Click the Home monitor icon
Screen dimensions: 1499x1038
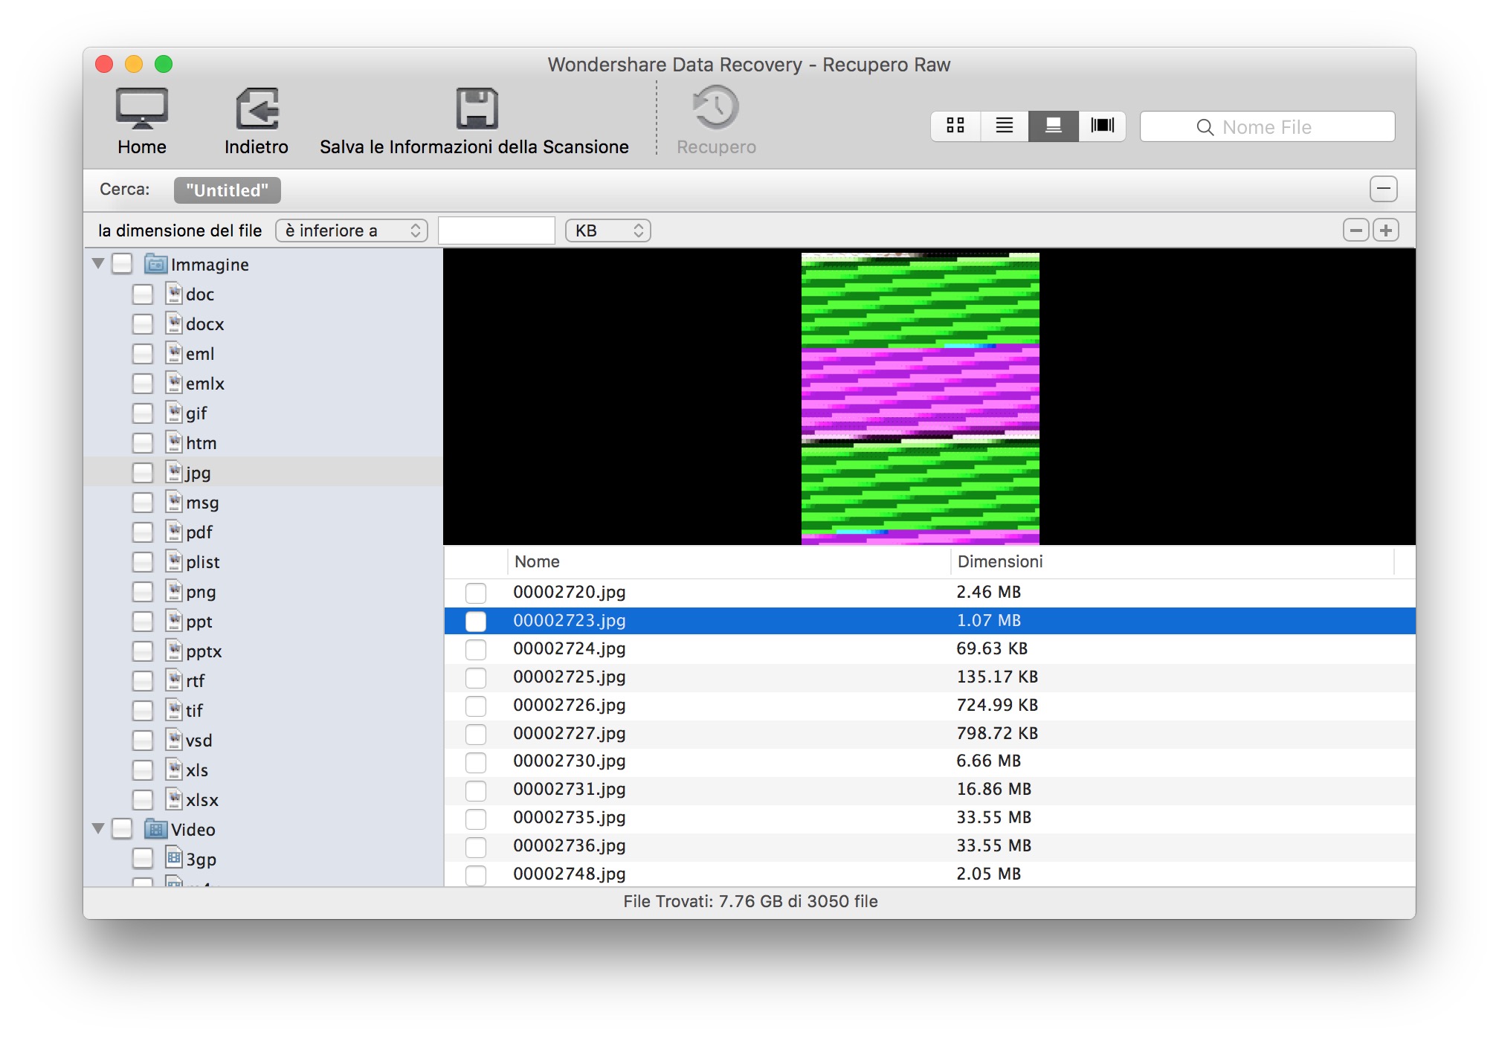[141, 109]
